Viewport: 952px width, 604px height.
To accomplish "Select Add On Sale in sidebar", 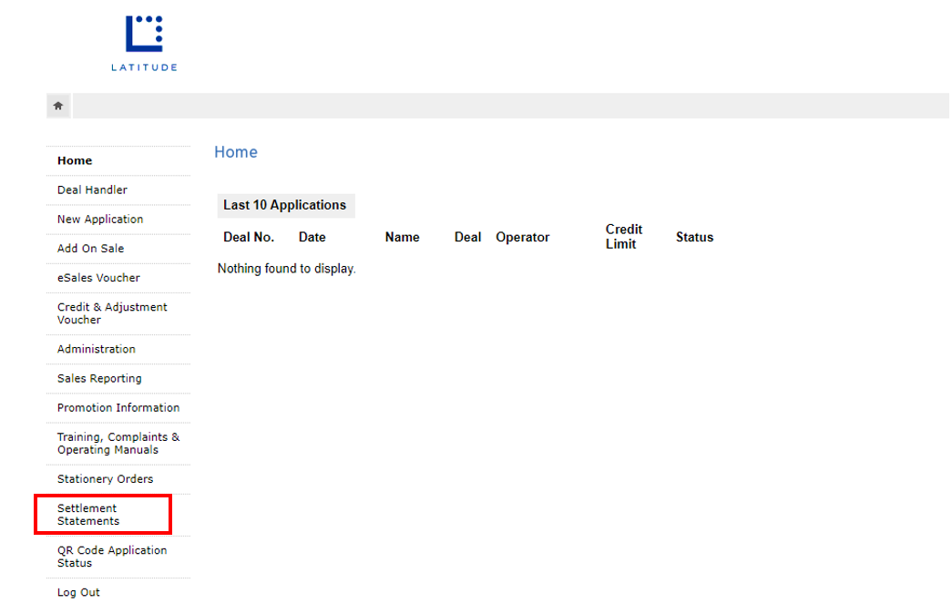I will (90, 248).
